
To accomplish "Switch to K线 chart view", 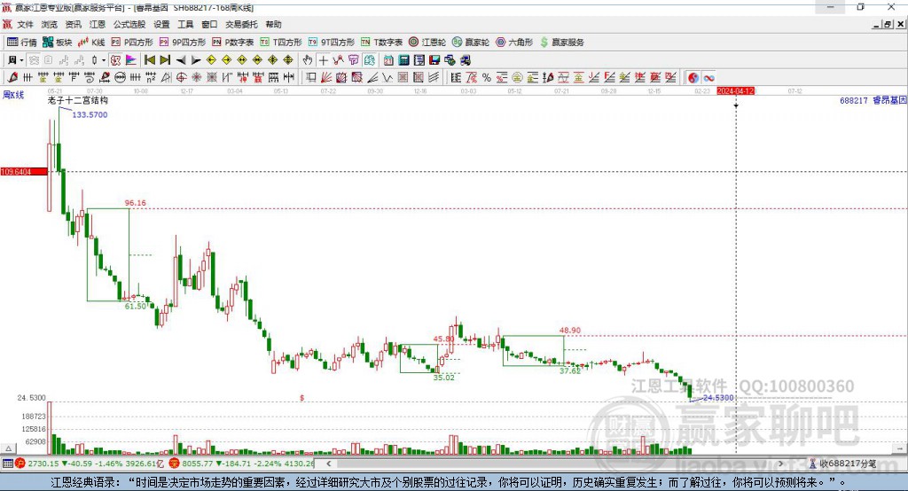I will pyautogui.click(x=91, y=43).
